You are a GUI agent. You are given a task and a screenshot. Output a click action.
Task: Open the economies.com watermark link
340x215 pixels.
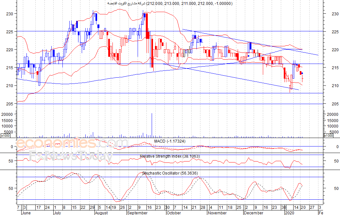pyautogui.click(x=72, y=144)
